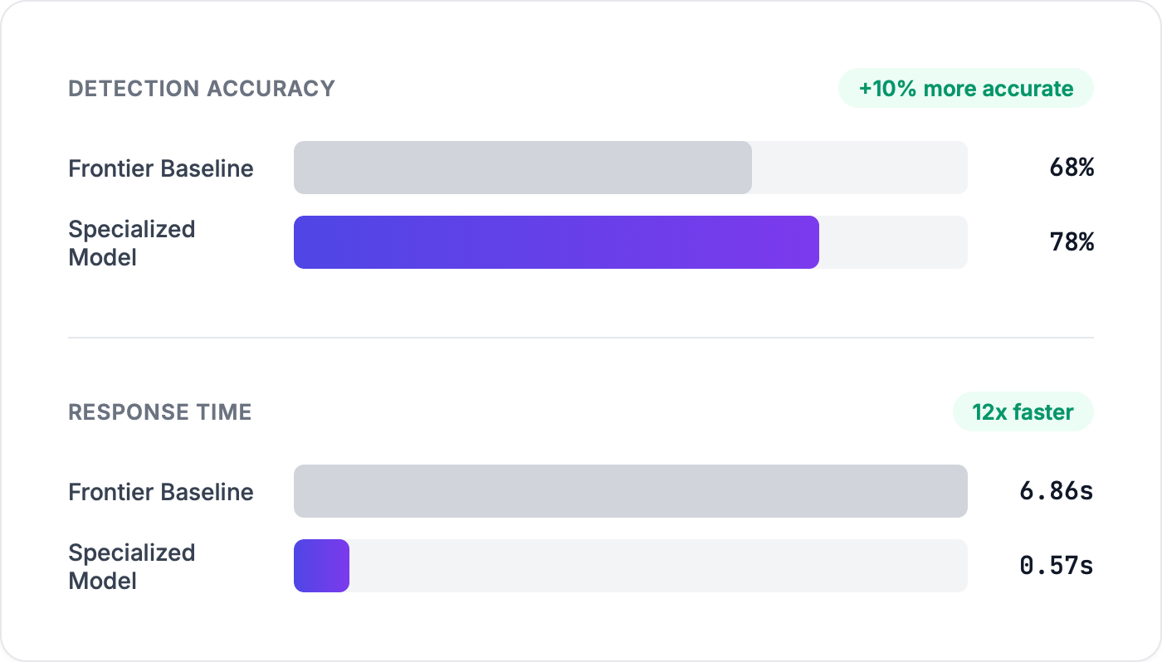Click Frontier Baseline label under Response Time
Viewport: 1162px width, 662px height.
point(161,492)
